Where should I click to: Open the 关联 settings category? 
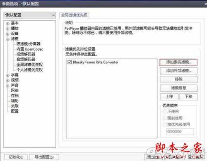[x=14, y=106]
